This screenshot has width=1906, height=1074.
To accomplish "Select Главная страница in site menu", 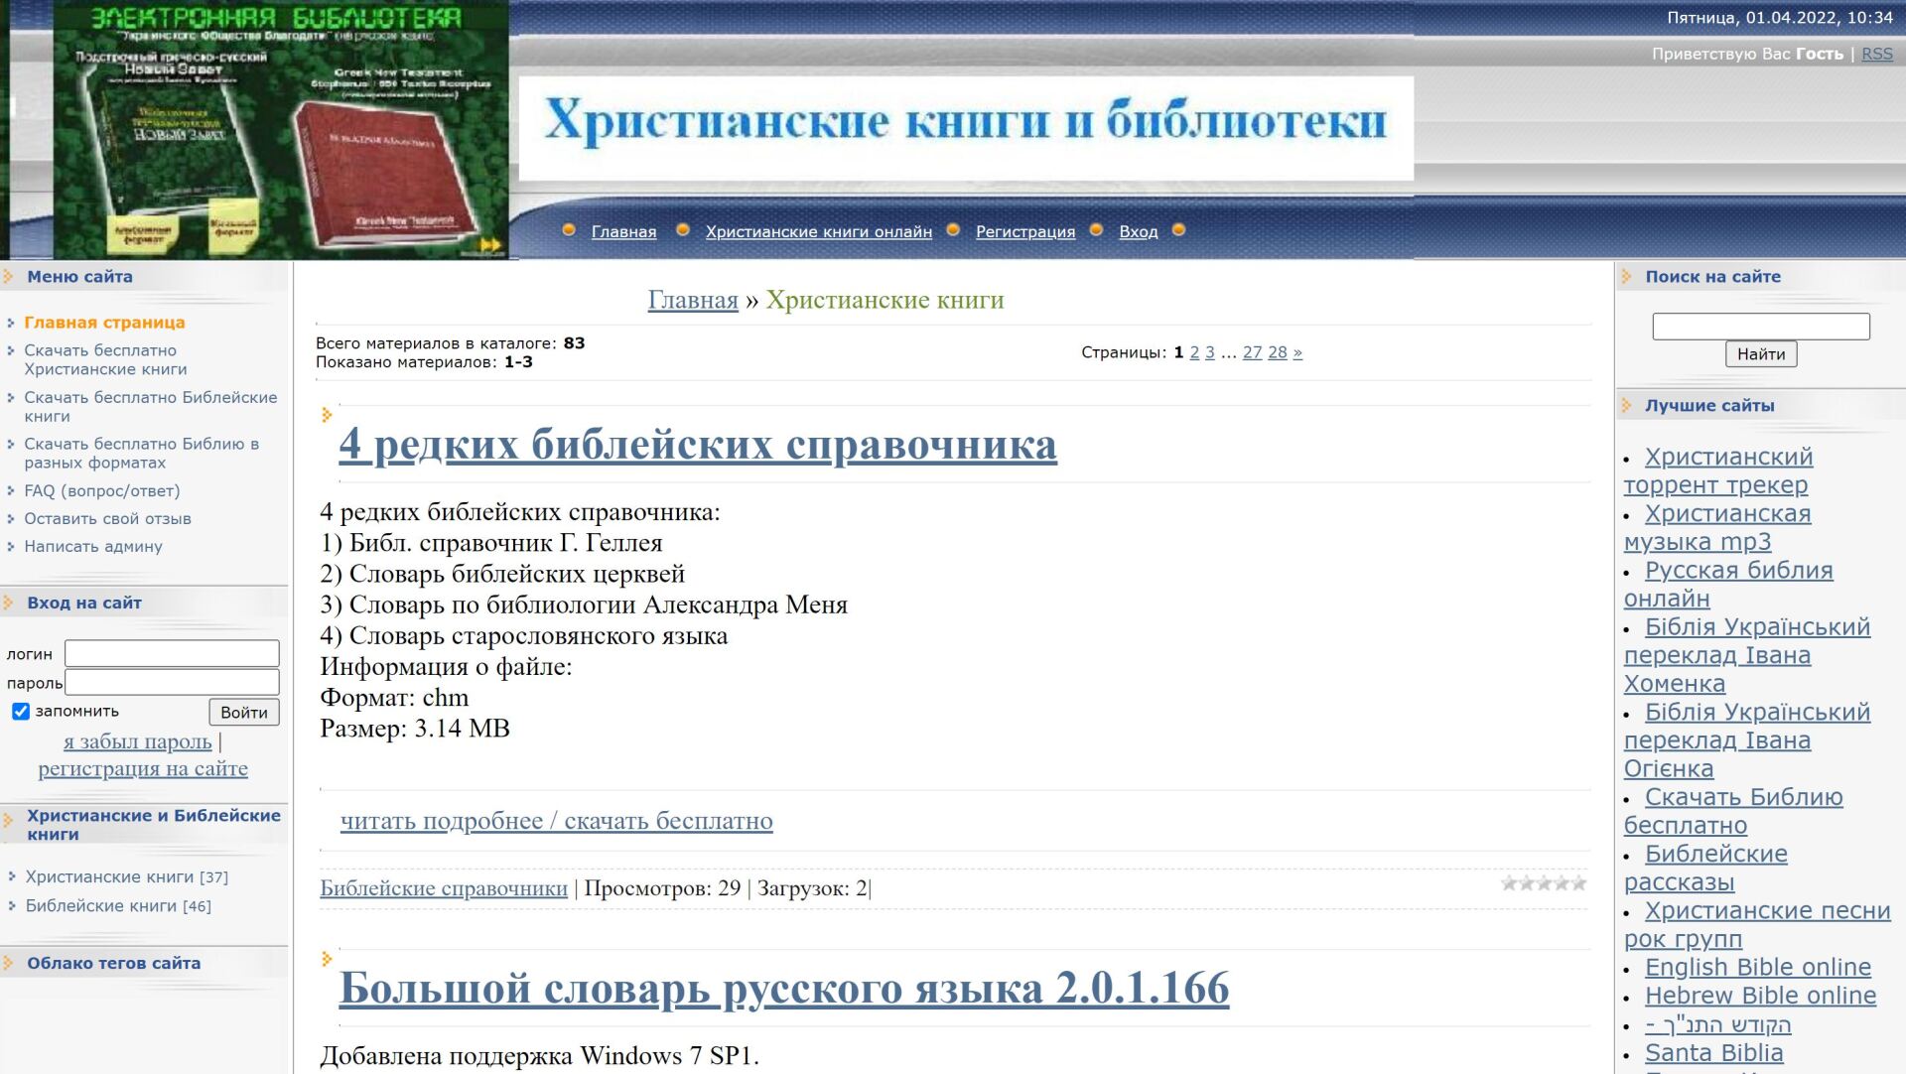I will point(104,323).
